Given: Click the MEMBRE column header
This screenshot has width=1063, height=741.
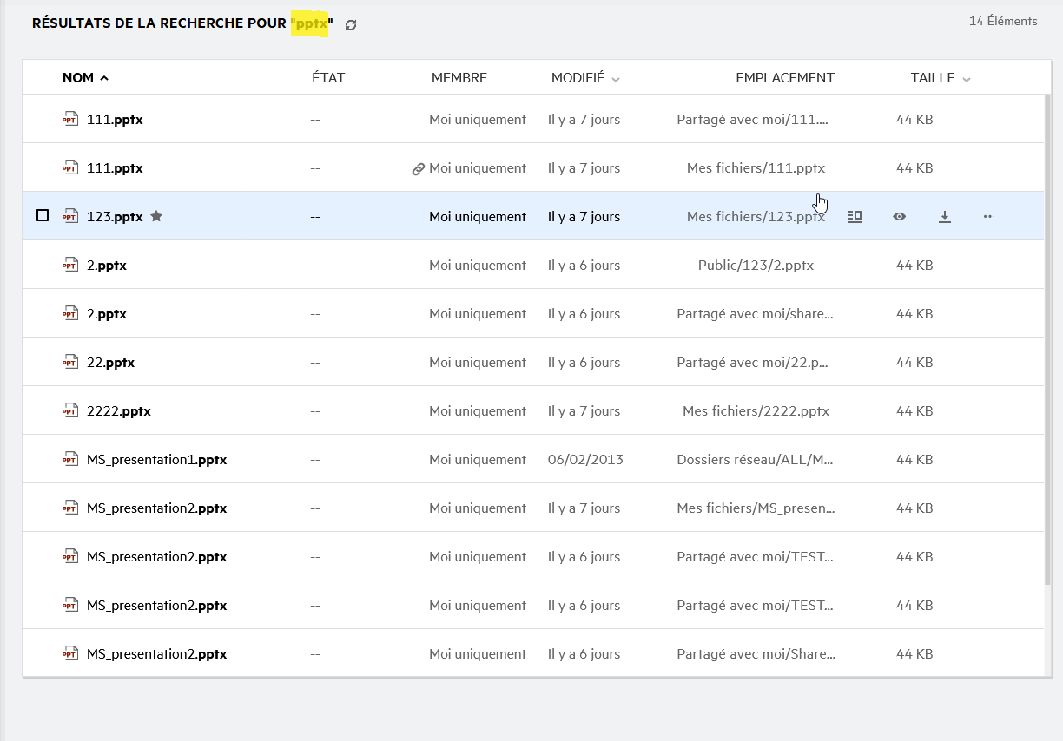Looking at the screenshot, I should 459,78.
